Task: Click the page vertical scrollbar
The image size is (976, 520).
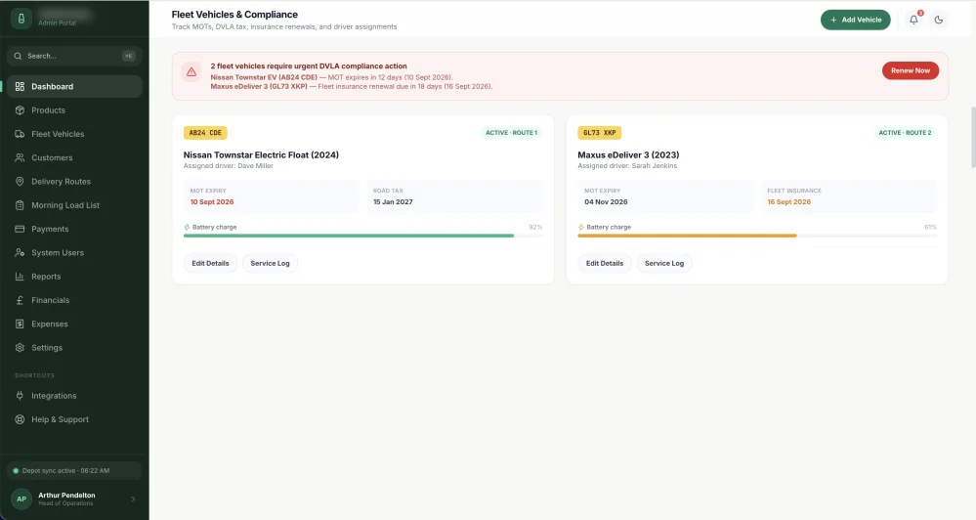Action: click(x=973, y=137)
